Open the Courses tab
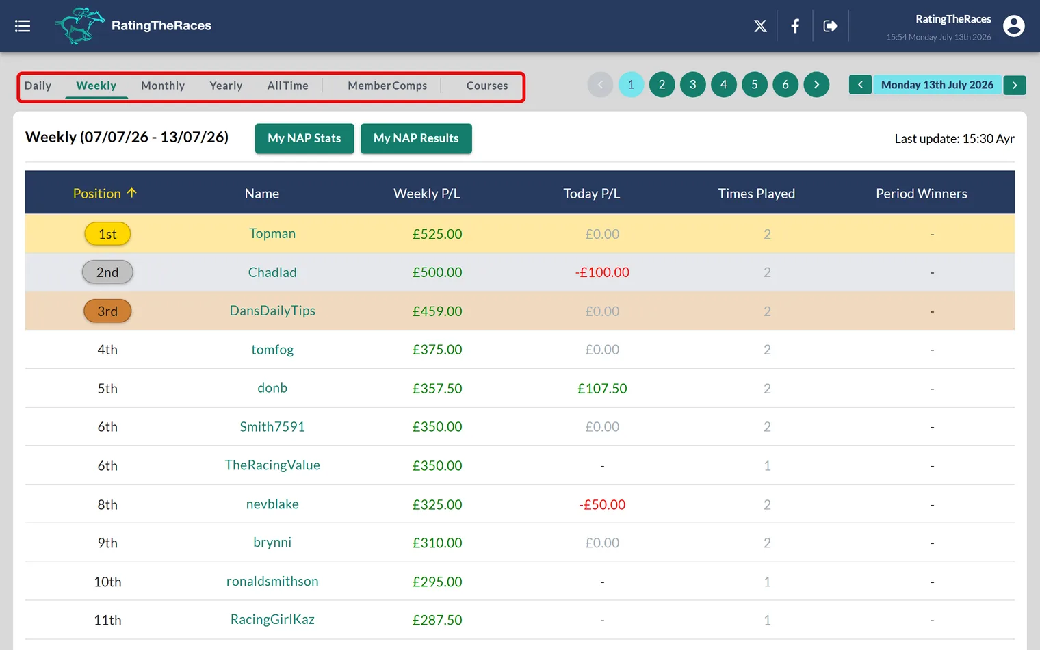1040x650 pixels. [487, 86]
